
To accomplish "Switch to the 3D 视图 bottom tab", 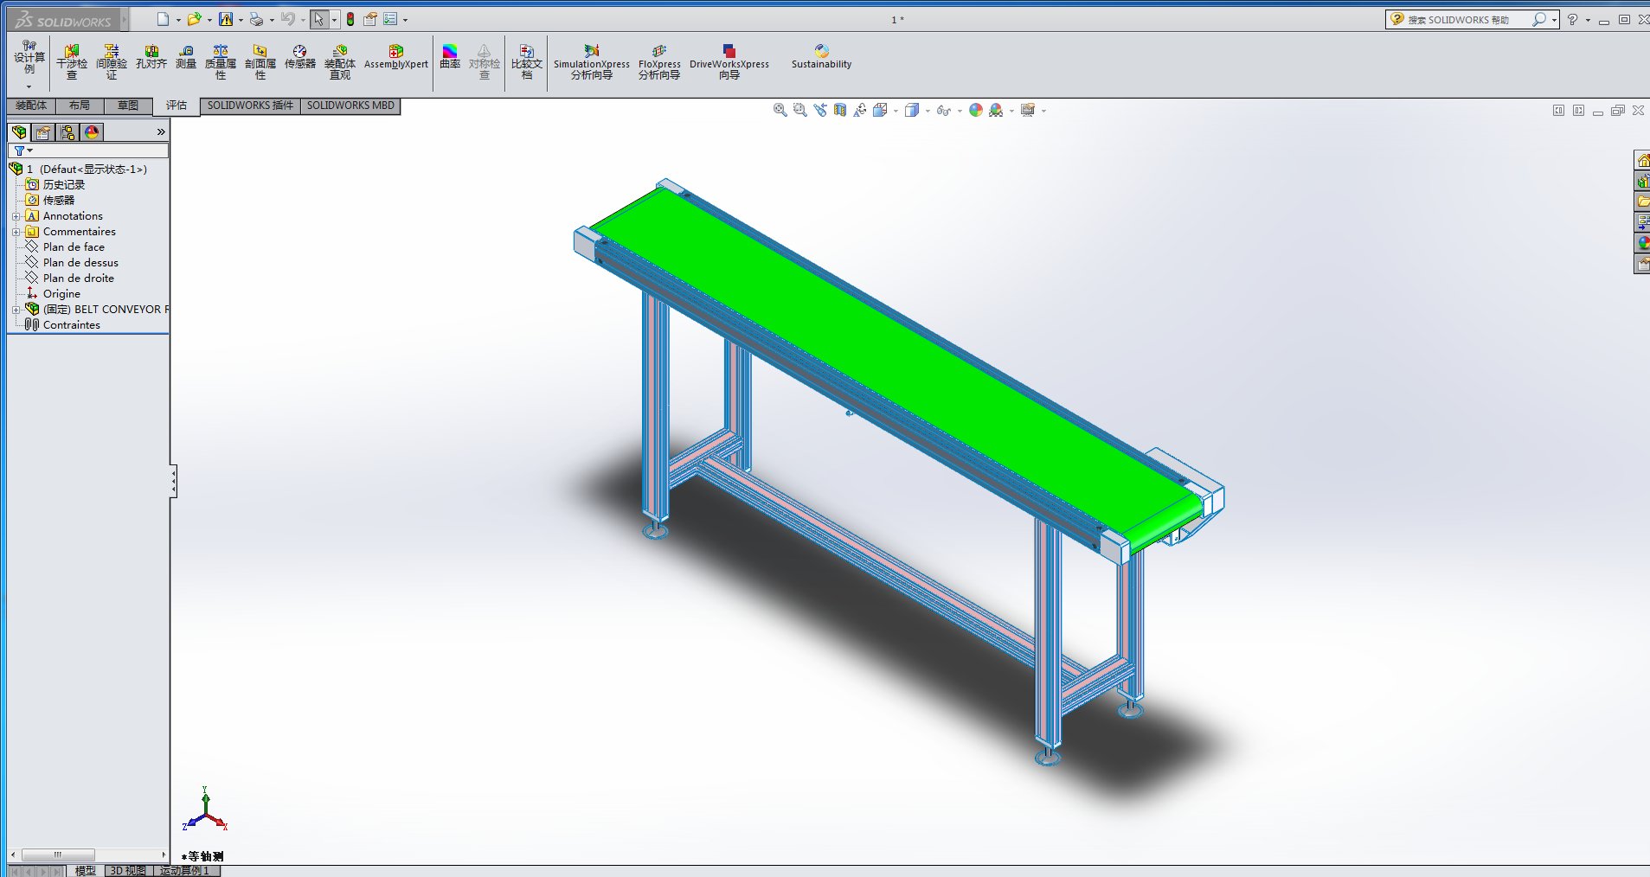I will pos(128,870).
